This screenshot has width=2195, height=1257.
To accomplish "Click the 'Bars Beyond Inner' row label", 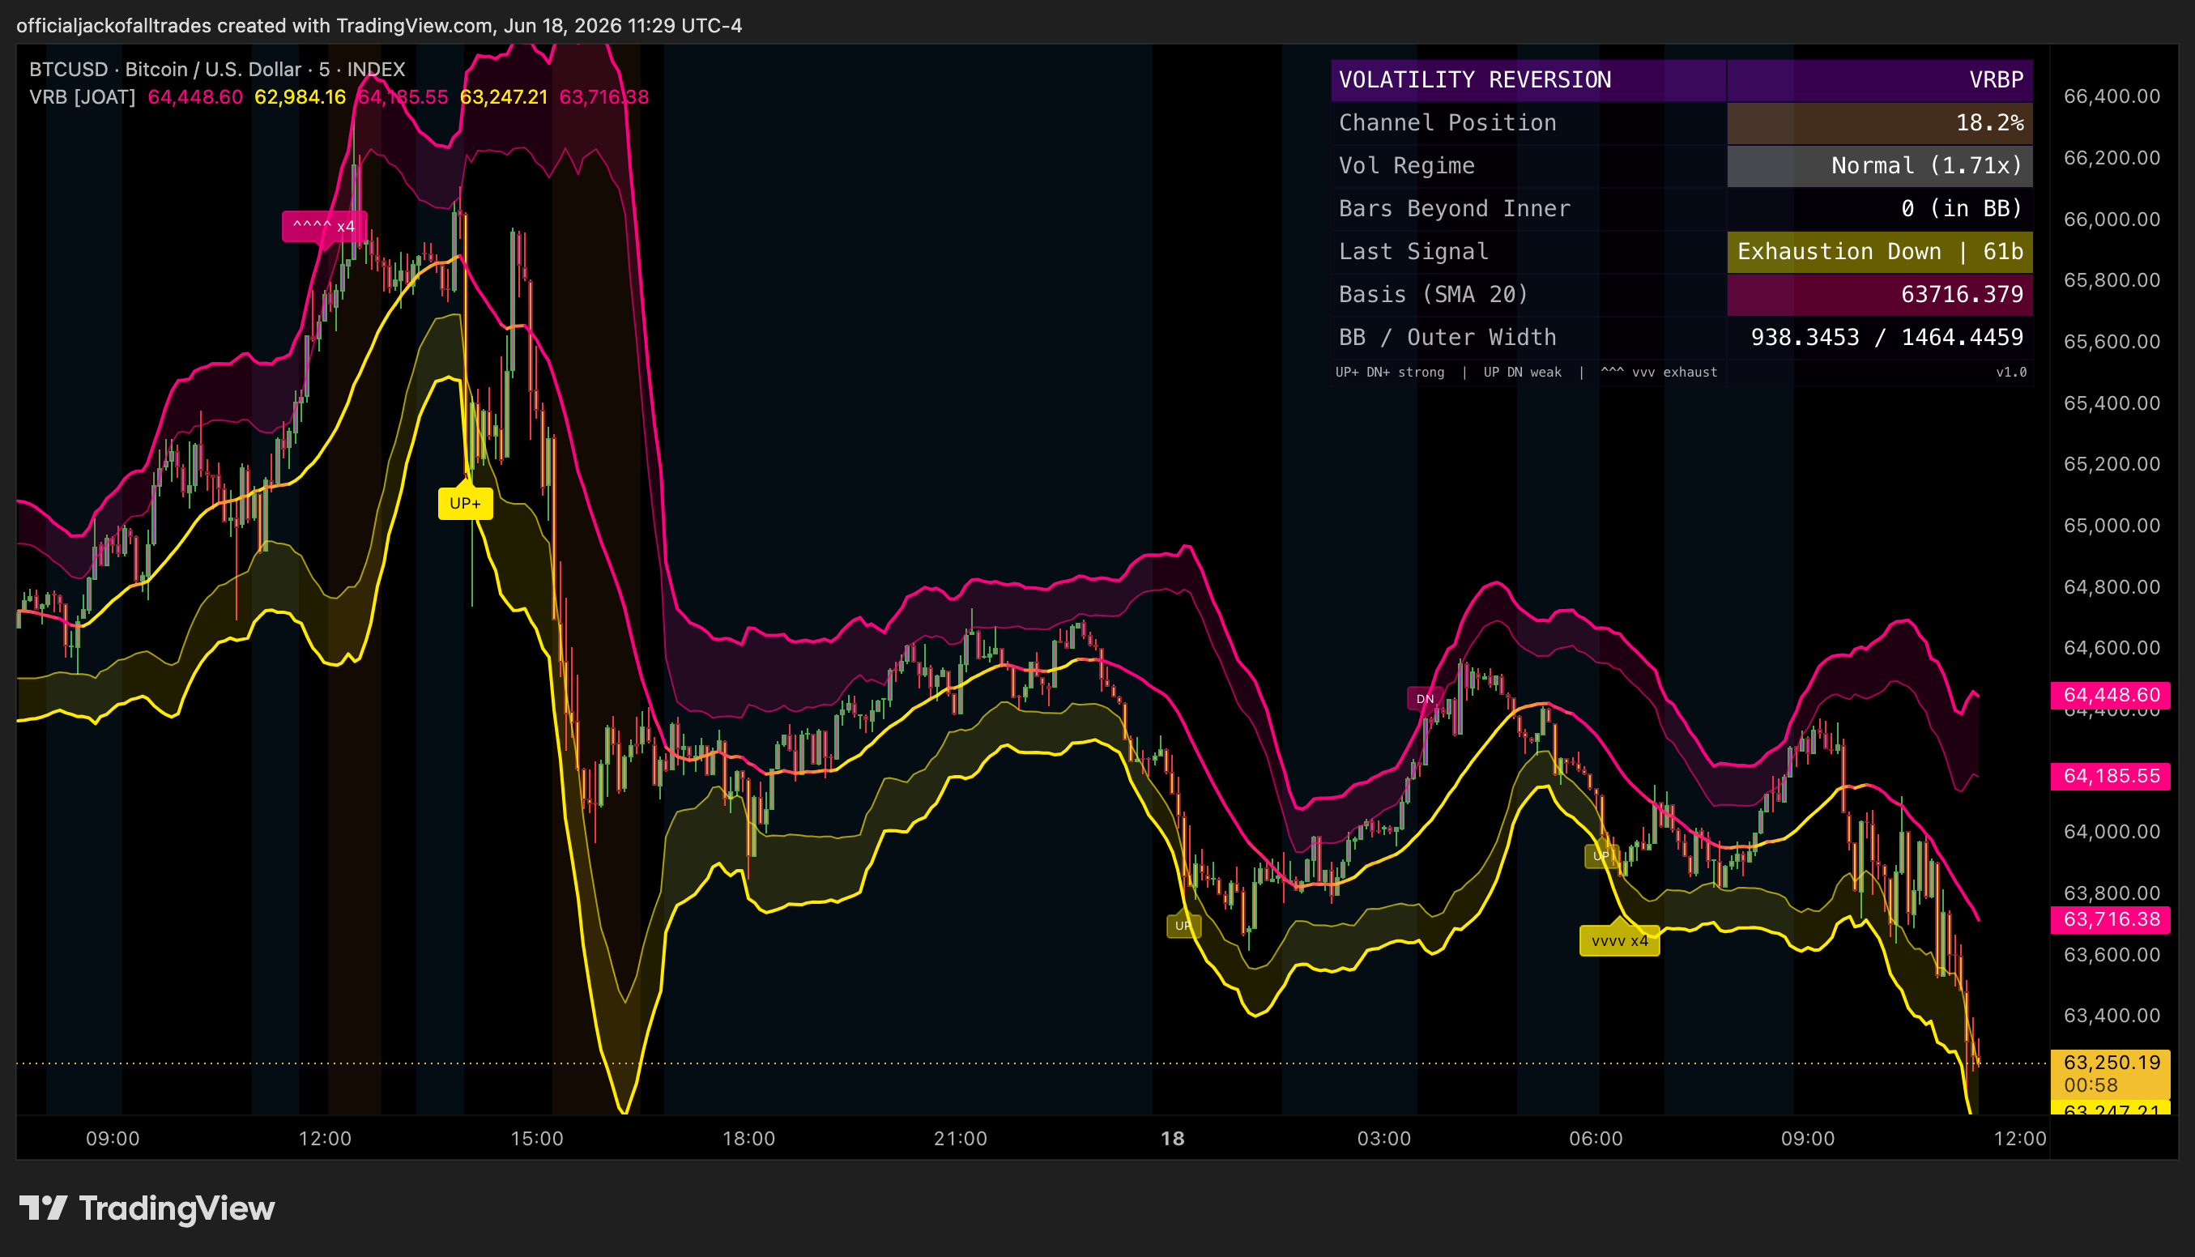I will (x=1455, y=209).
